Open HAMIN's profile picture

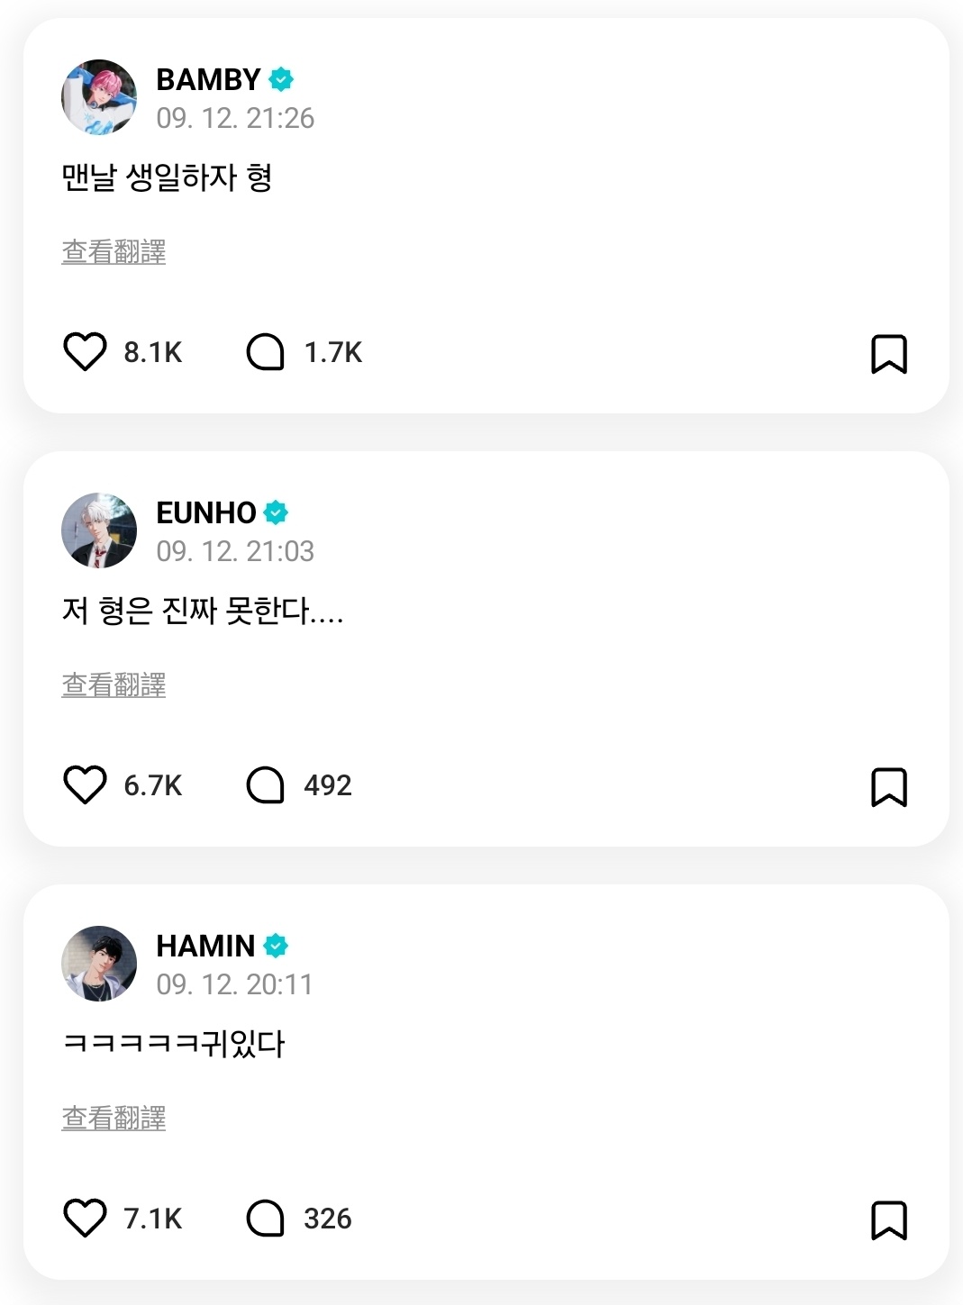99,964
